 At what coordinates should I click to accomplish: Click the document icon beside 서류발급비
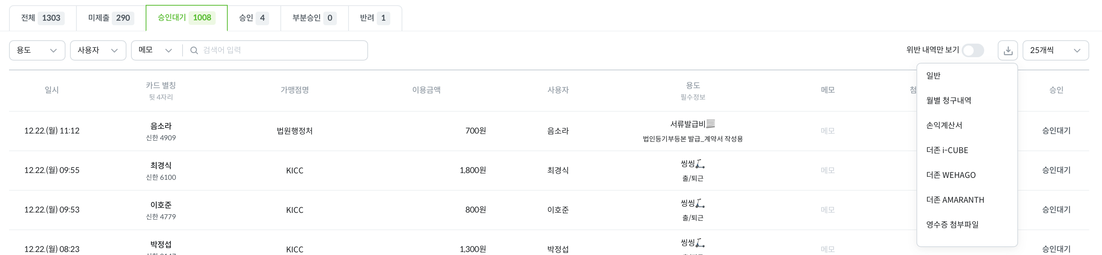point(711,124)
